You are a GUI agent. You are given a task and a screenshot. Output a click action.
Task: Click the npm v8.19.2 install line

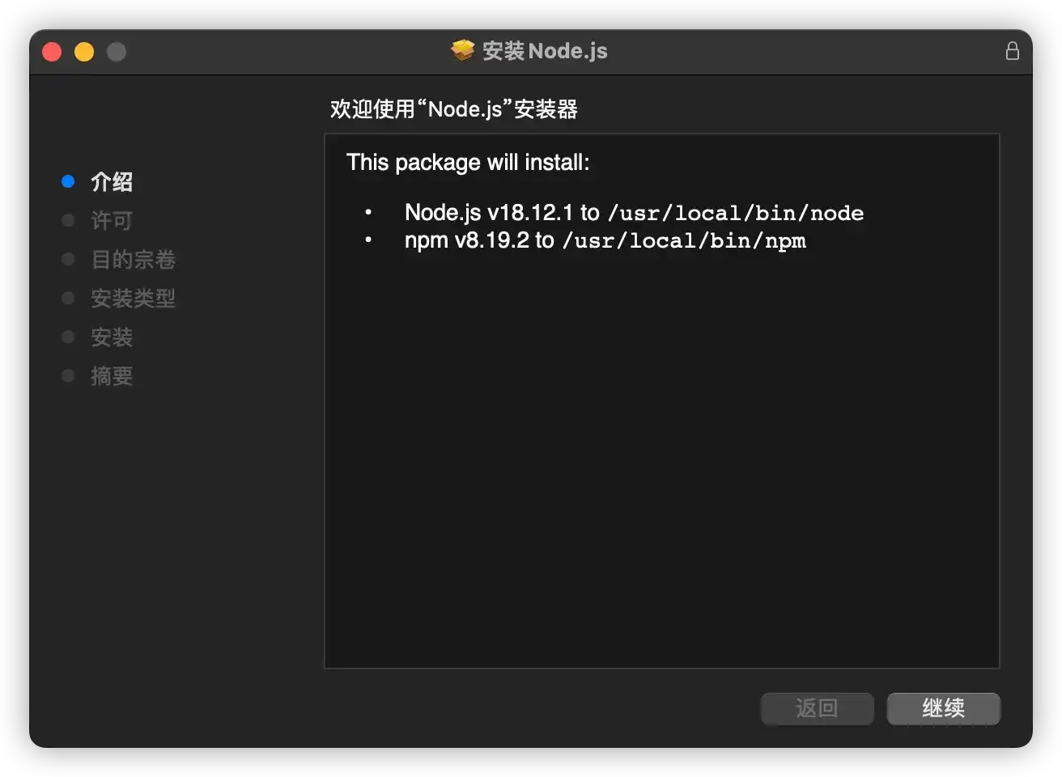click(x=605, y=240)
